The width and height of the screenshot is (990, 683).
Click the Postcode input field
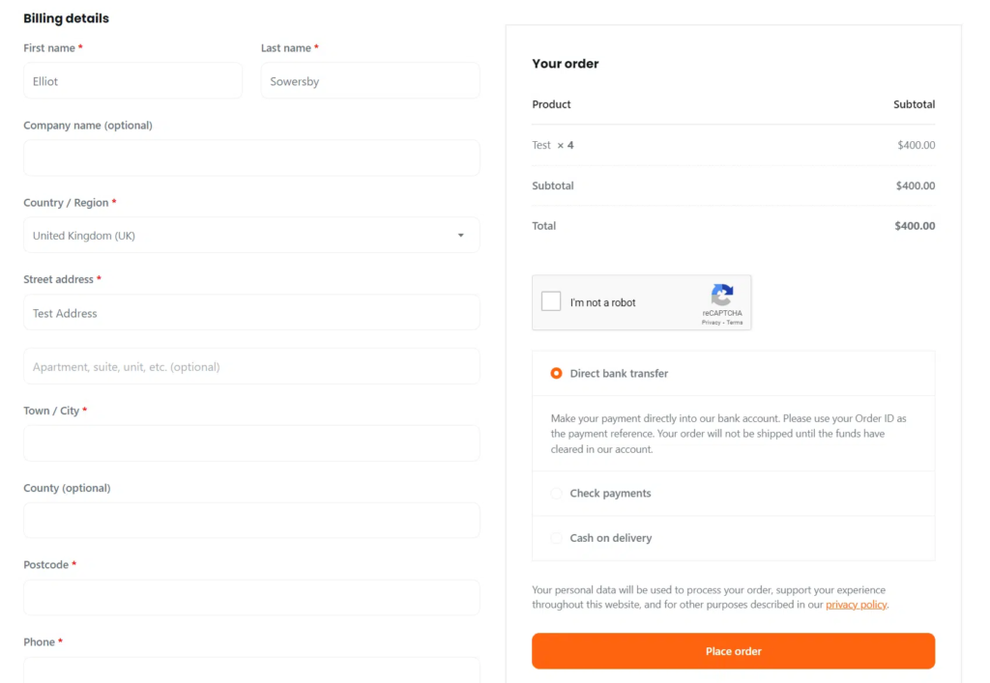251,598
